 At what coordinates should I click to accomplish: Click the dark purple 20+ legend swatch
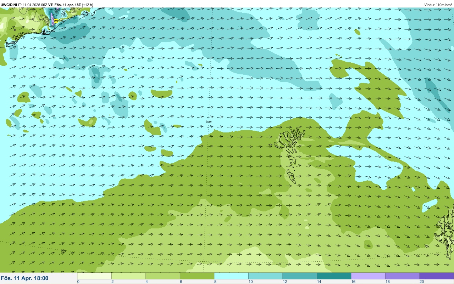pyautogui.click(x=437, y=276)
